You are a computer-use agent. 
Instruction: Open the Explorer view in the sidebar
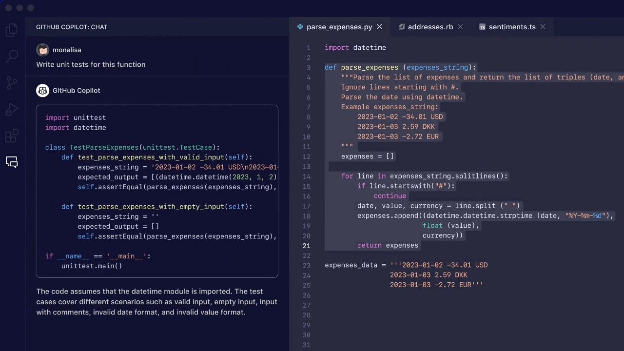click(12, 30)
